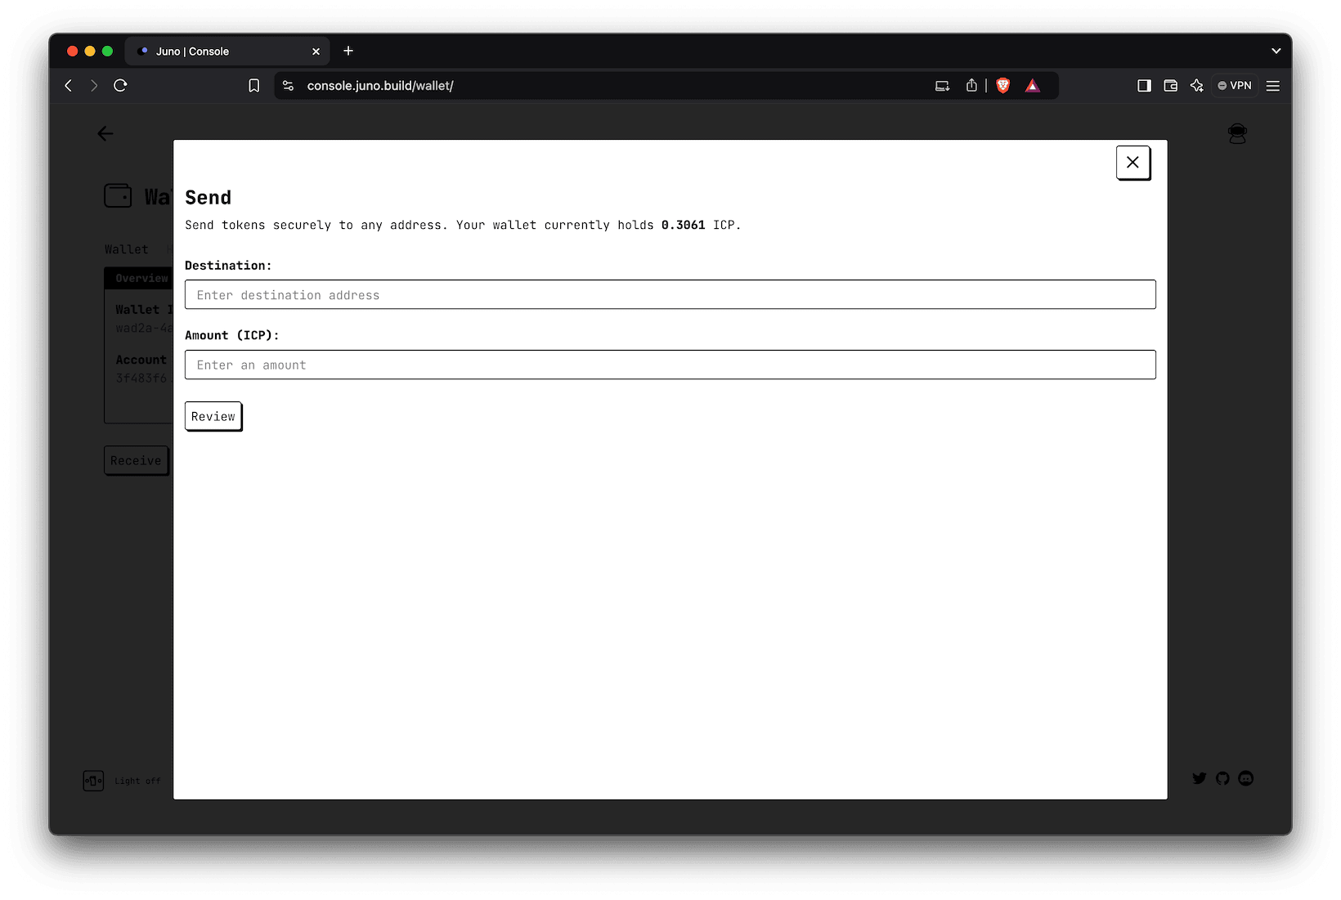Switch to the Wallet tab
The width and height of the screenshot is (1341, 900).
tap(126, 249)
